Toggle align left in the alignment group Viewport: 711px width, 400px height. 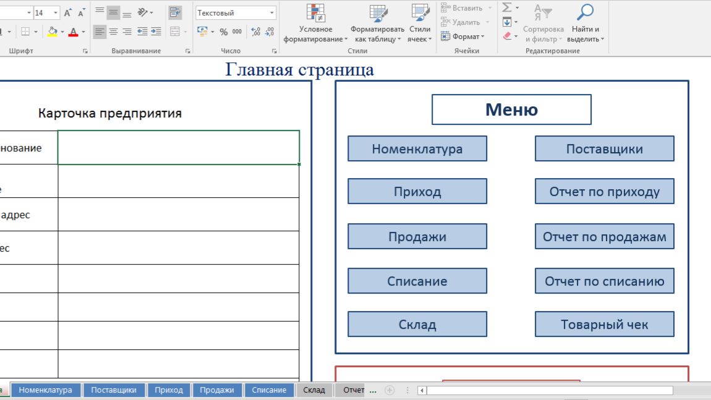100,32
